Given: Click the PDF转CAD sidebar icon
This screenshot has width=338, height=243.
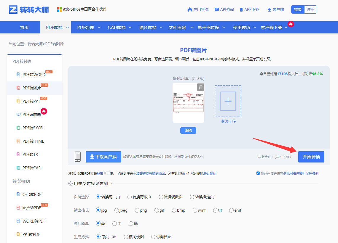Looking at the screenshot, I should click(18, 168).
